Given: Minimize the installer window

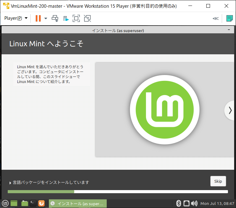Looking at the screenshot, I should pos(229,30).
